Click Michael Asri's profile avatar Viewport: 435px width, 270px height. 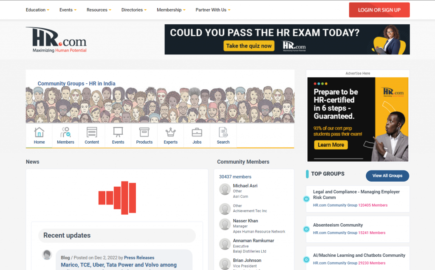coord(225,189)
